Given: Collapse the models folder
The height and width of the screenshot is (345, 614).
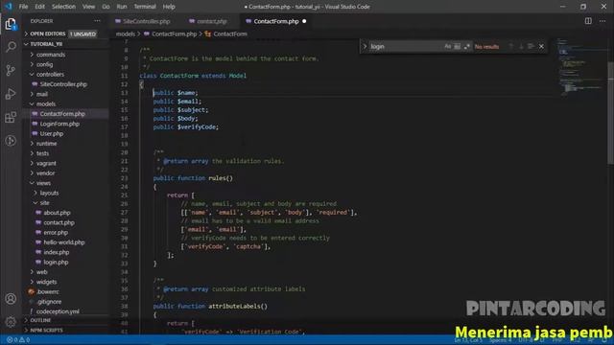Looking at the screenshot, I should point(46,104).
